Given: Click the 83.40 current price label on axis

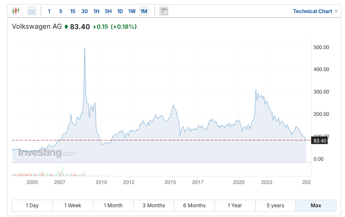Looking at the screenshot, I should 320,141.
